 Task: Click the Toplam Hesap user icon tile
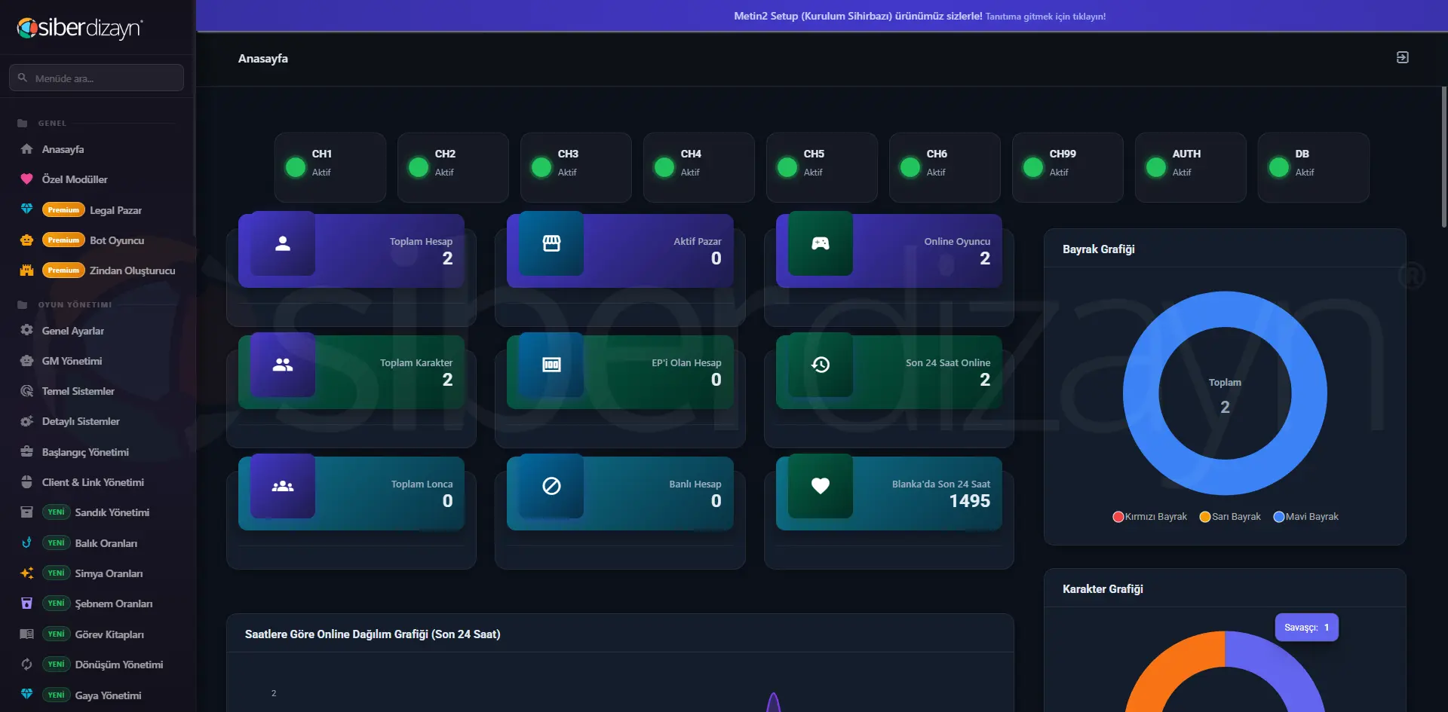tap(283, 243)
